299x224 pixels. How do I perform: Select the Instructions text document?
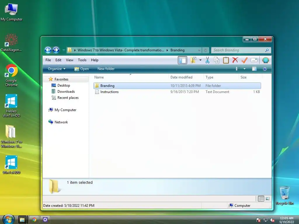click(177, 92)
